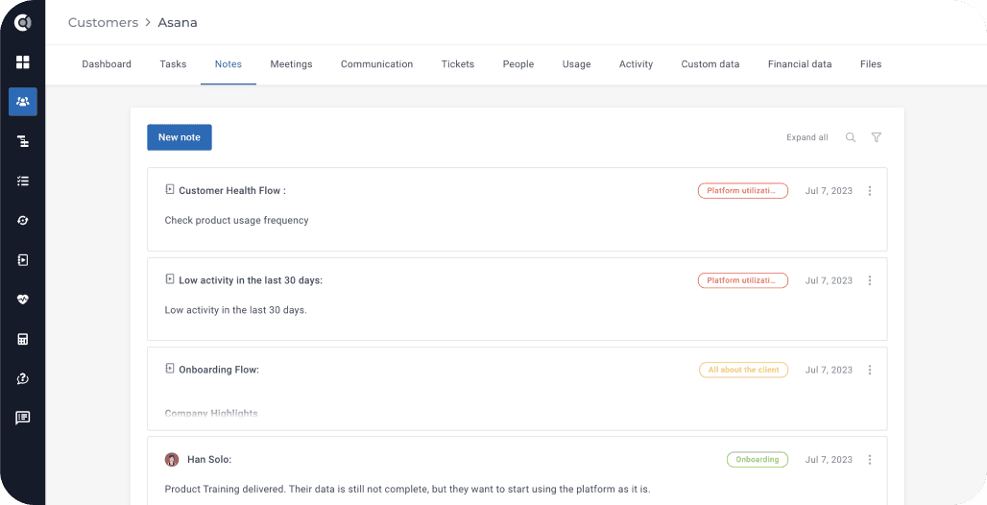
Task: Click the 'Product Training delivered' note text
Action: pyautogui.click(x=407, y=490)
